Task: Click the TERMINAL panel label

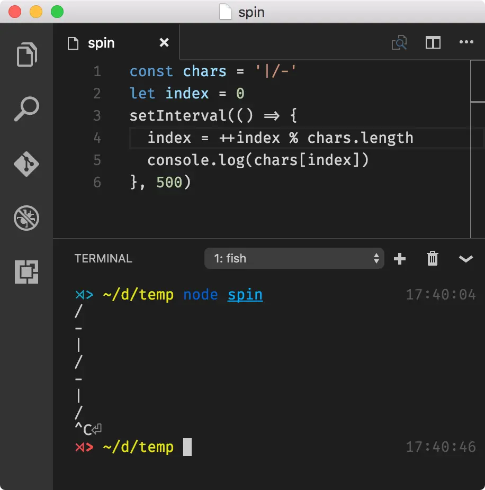Action: [x=103, y=258]
